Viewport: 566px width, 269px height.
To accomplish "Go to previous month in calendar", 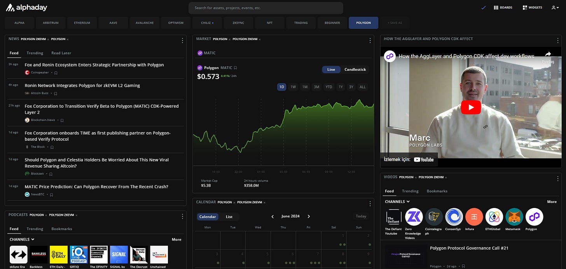I will pos(273,217).
